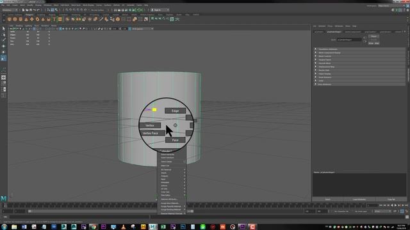
Task: Choose Vertex in the marking menu
Action: 150,125
